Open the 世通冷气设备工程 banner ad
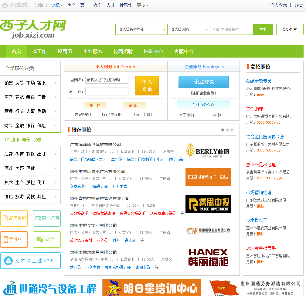The width and height of the screenshot is (306, 296). [49, 288]
